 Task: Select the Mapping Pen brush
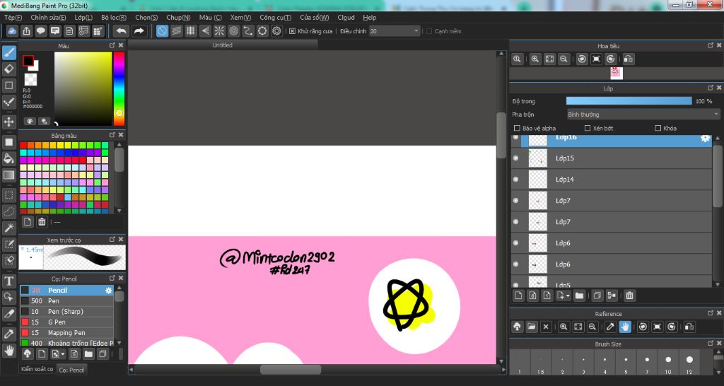tap(66, 332)
